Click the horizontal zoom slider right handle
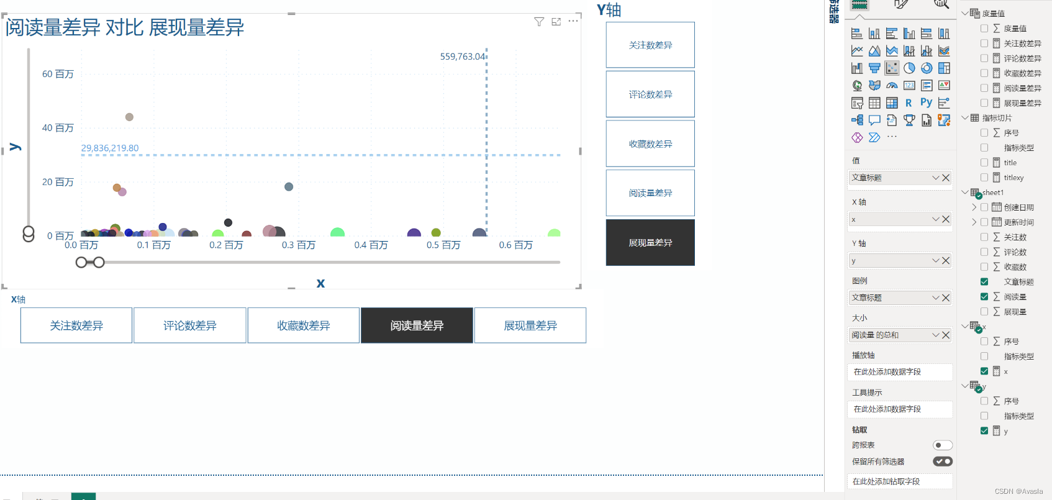This screenshot has height=500, width=1052. (x=99, y=263)
